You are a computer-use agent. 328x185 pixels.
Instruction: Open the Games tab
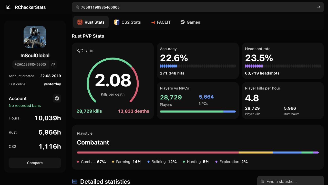click(190, 22)
